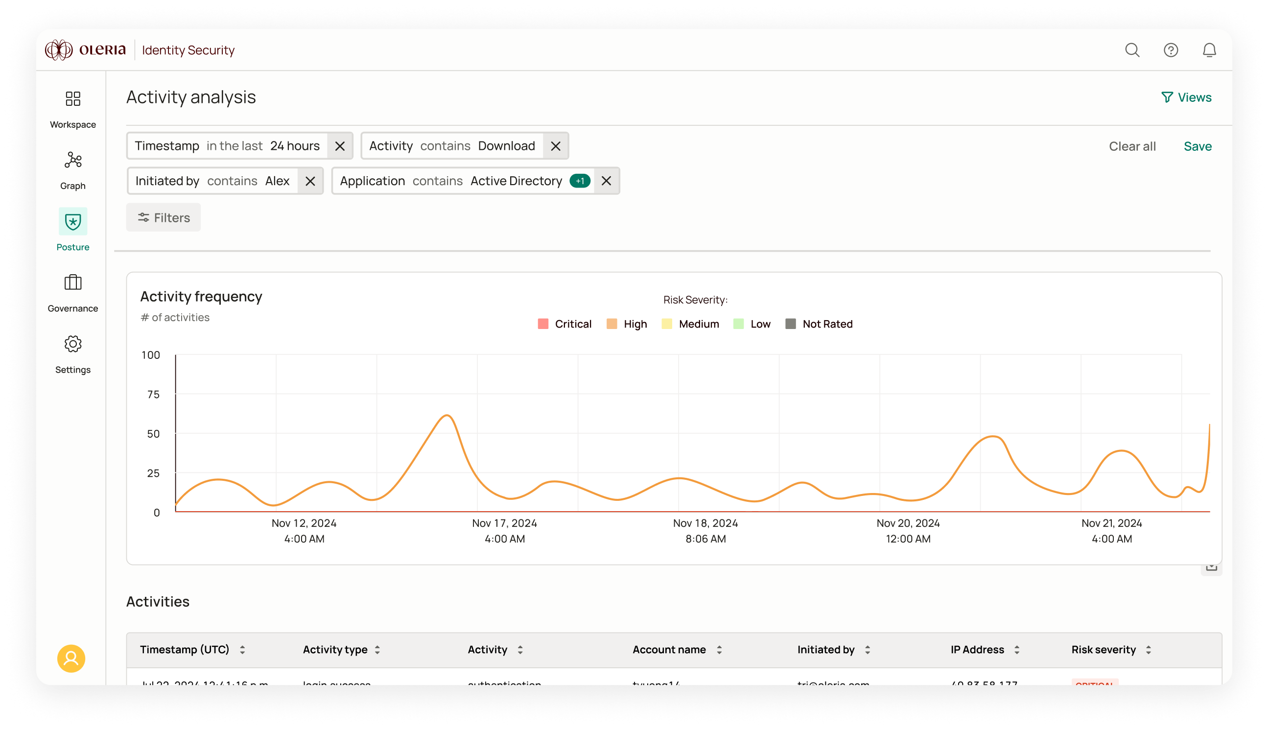Open the Views menu
Screen dimensions: 1269x729
(1186, 97)
